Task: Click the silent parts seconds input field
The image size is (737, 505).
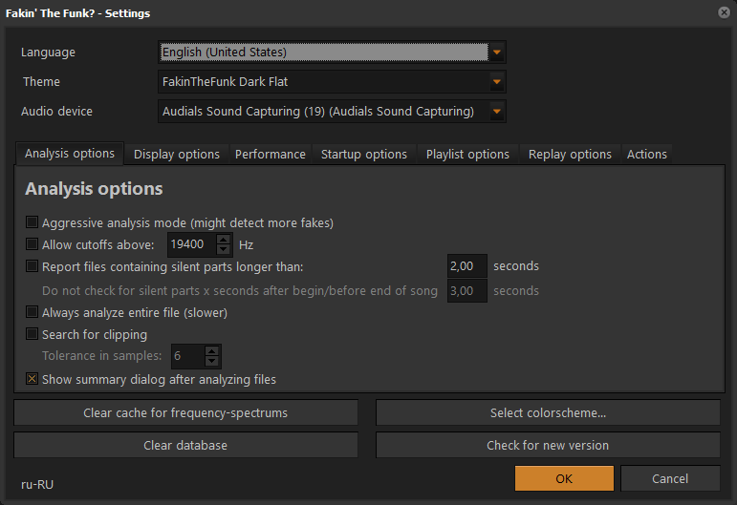Action: pos(466,266)
